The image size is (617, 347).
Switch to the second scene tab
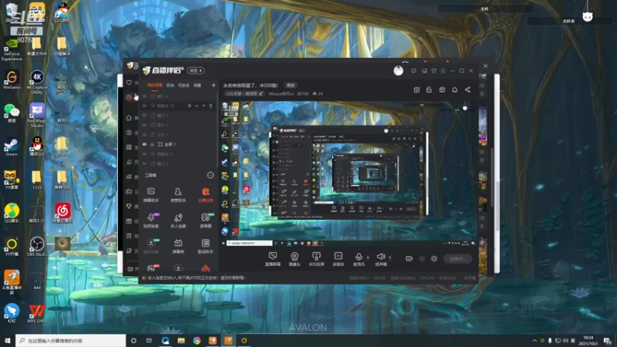click(x=170, y=85)
